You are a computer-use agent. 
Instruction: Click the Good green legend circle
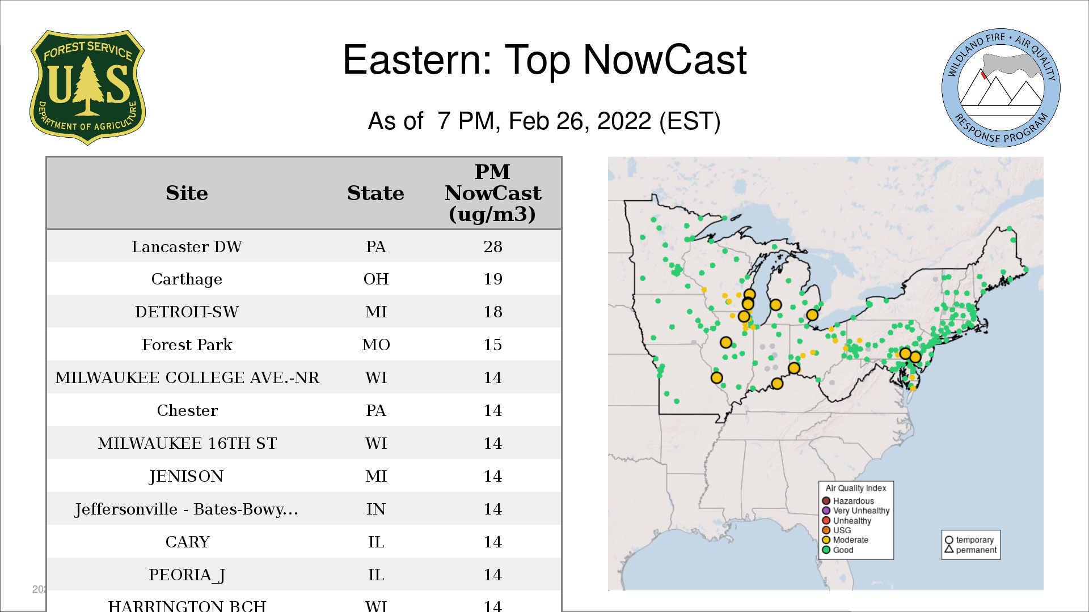click(826, 550)
